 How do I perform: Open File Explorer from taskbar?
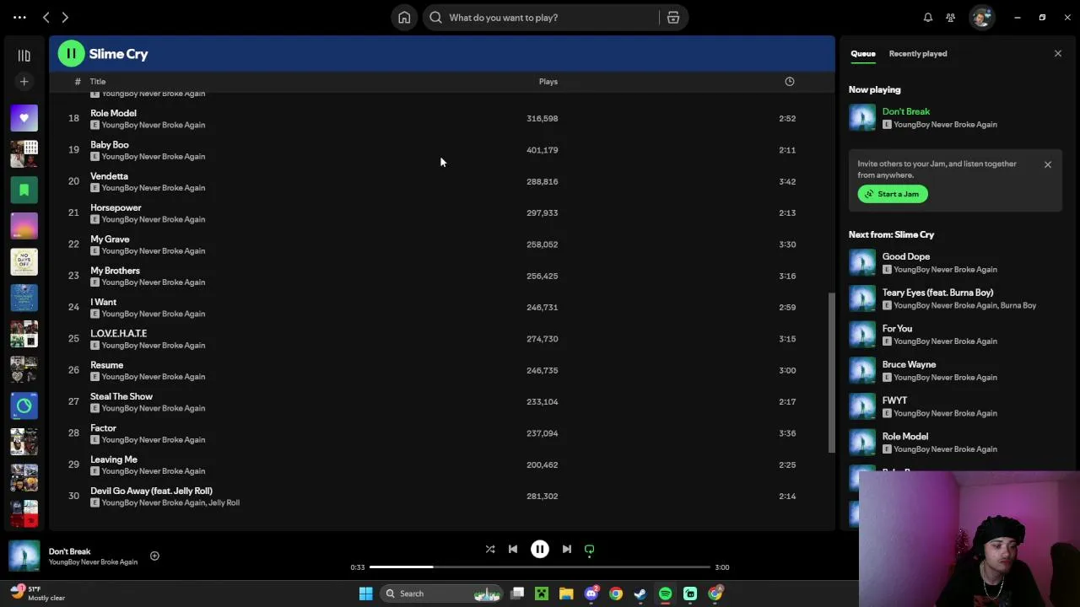566,594
